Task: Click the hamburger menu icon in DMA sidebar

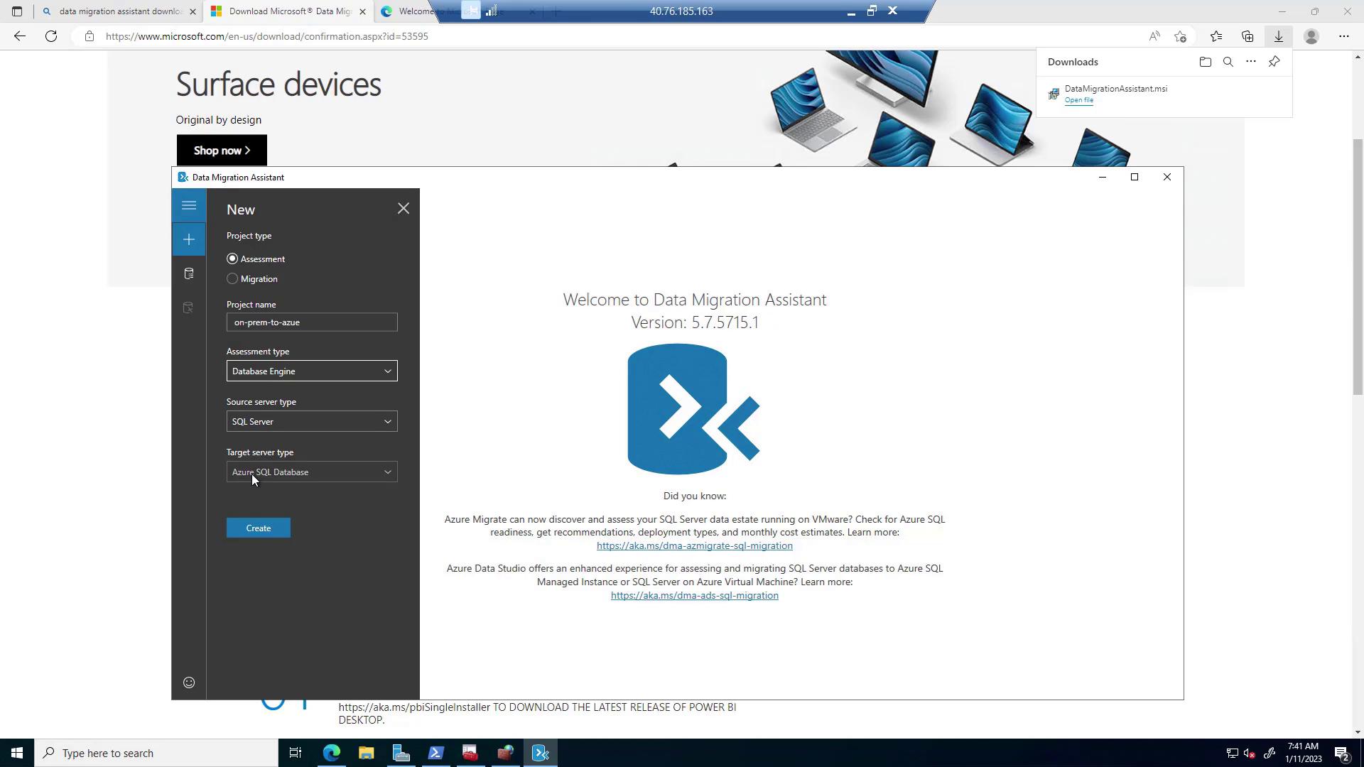Action: point(189,206)
